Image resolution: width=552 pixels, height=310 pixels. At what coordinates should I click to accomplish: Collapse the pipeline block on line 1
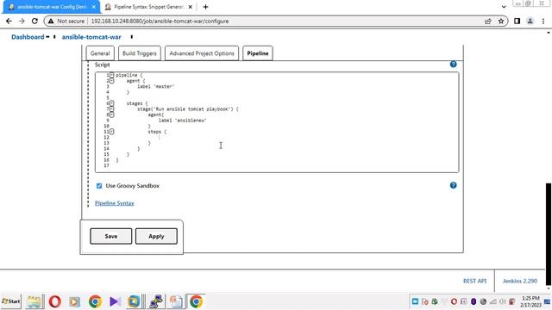(111, 75)
